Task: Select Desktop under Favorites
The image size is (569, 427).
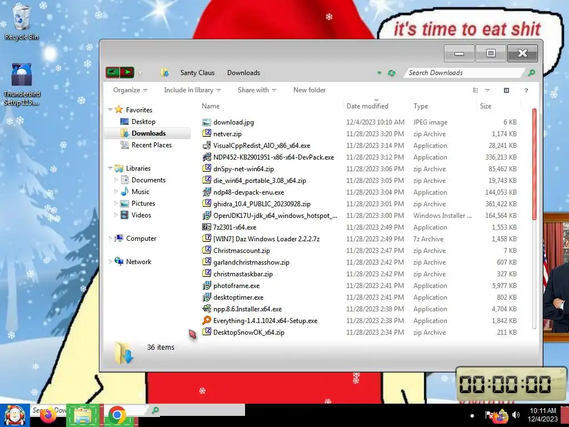Action: [x=143, y=122]
